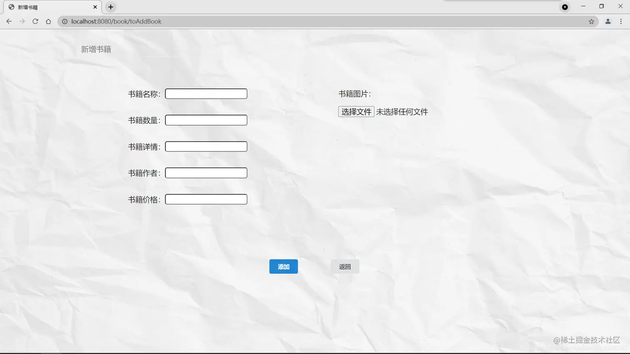The image size is (630, 354).
Task: Focus the 书籍名称 input field
Action: pos(206,94)
